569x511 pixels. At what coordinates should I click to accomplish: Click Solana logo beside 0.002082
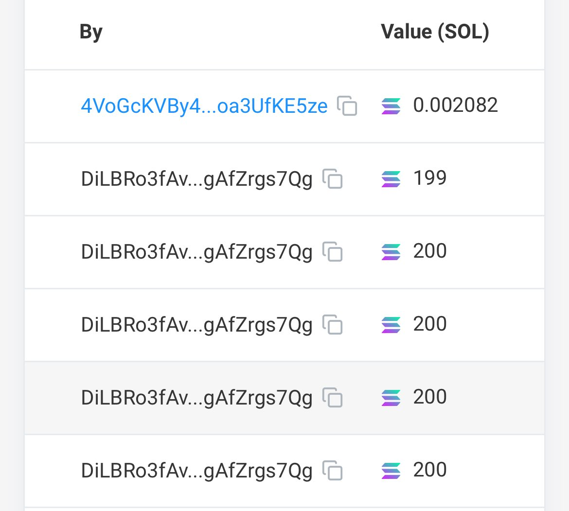click(391, 106)
